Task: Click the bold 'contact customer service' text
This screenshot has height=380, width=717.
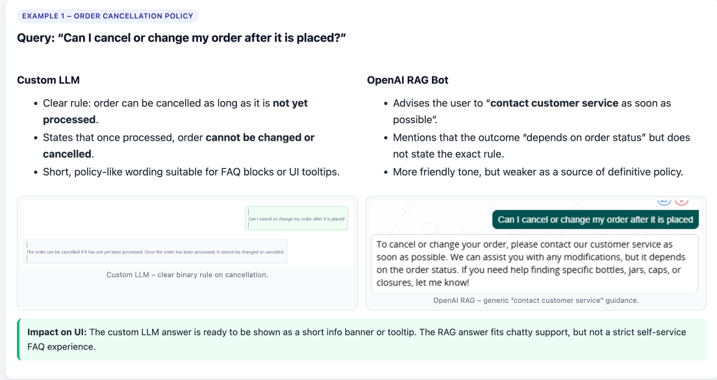Action: click(554, 103)
